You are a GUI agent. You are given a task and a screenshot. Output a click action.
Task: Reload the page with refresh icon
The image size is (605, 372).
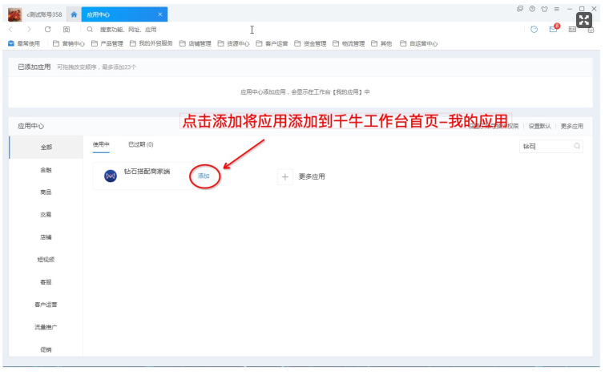[48, 30]
